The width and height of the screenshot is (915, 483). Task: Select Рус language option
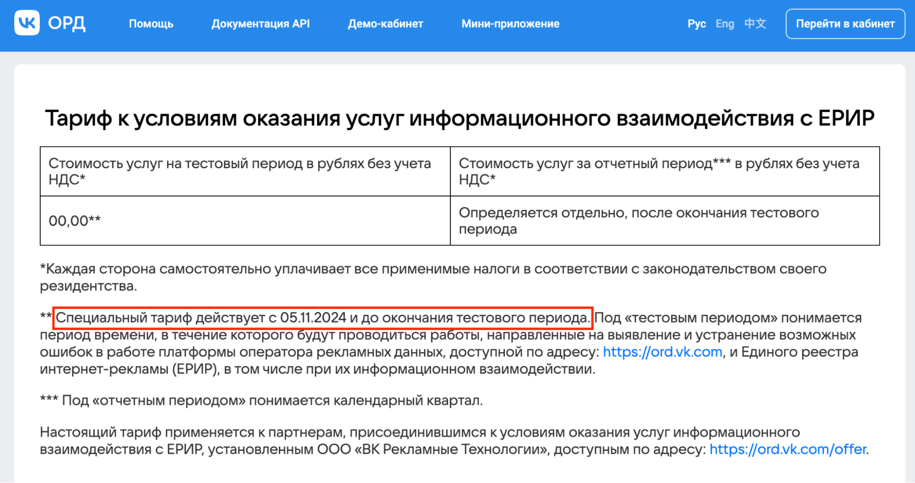[696, 24]
